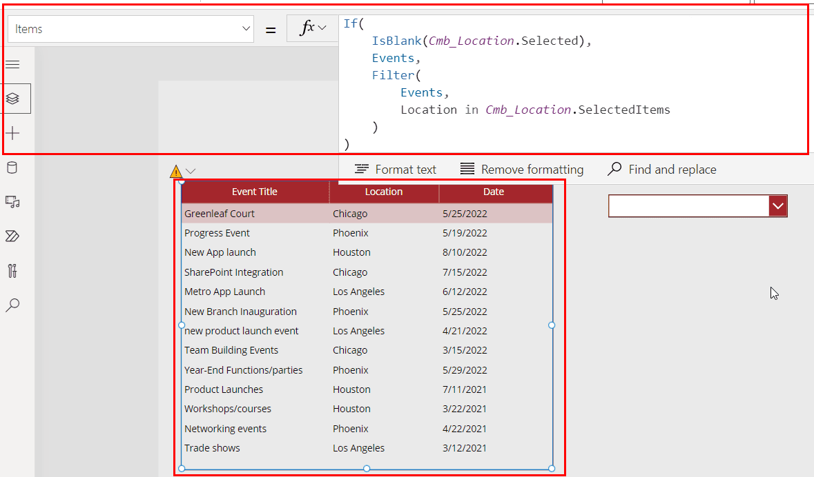Expand the formula error details chevron
Screen dimensions: 814x477
click(x=191, y=170)
